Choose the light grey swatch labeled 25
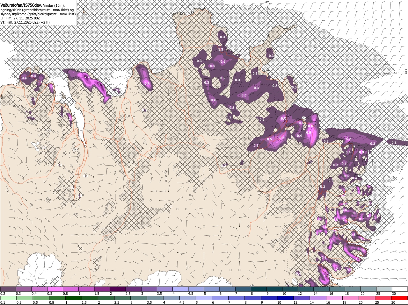 pyautogui.click(x=384, y=289)
